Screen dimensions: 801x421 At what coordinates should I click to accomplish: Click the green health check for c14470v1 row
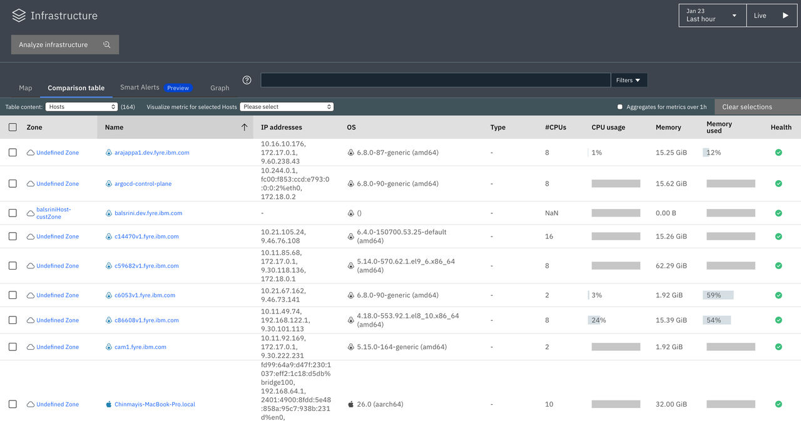(778, 236)
